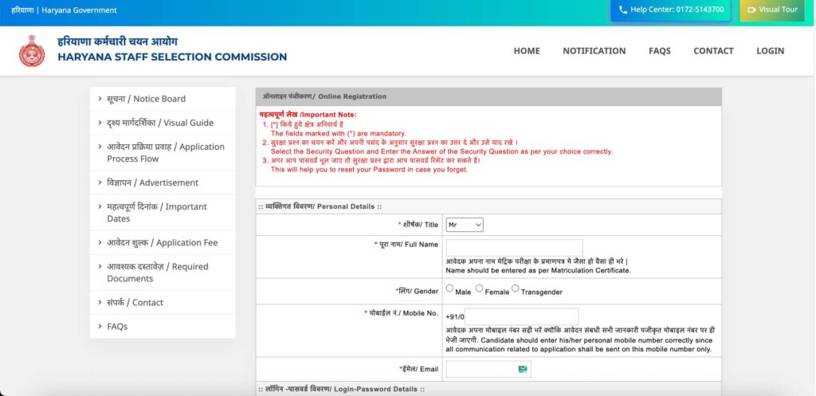Click text 'Name should be entered as per Matriculation Certificate'
Image resolution: width=816 pixels, height=396 pixels.
[538, 271]
